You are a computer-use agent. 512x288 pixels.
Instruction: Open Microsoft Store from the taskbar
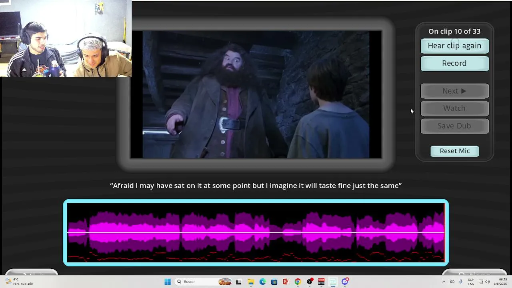coord(274,282)
